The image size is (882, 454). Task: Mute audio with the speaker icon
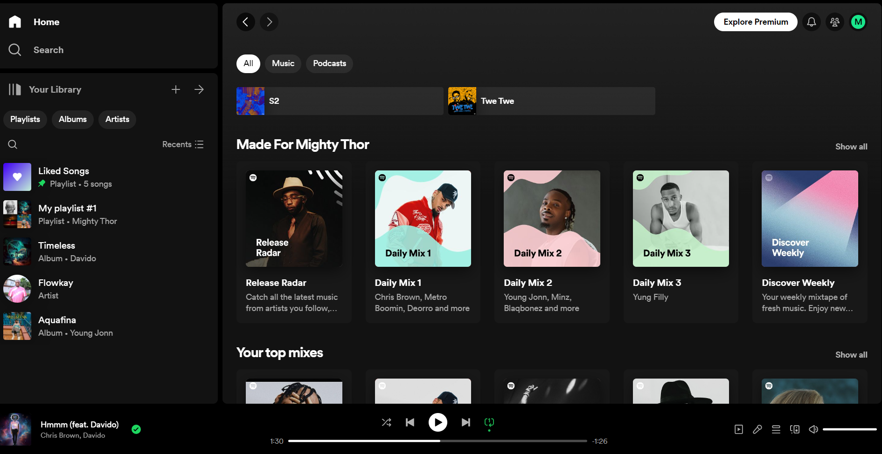point(813,429)
